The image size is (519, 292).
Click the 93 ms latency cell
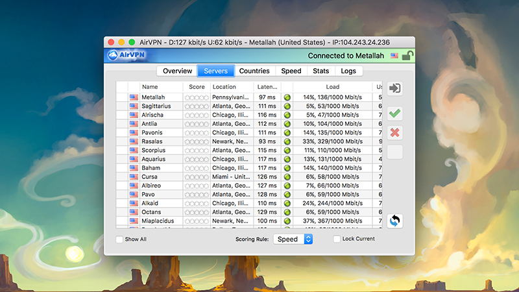[267, 141]
